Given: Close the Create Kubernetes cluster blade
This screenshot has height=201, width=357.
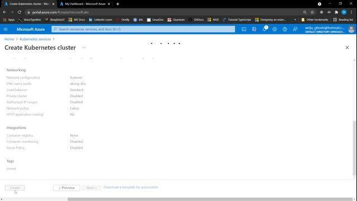Looking at the screenshot, I should [347, 47].
